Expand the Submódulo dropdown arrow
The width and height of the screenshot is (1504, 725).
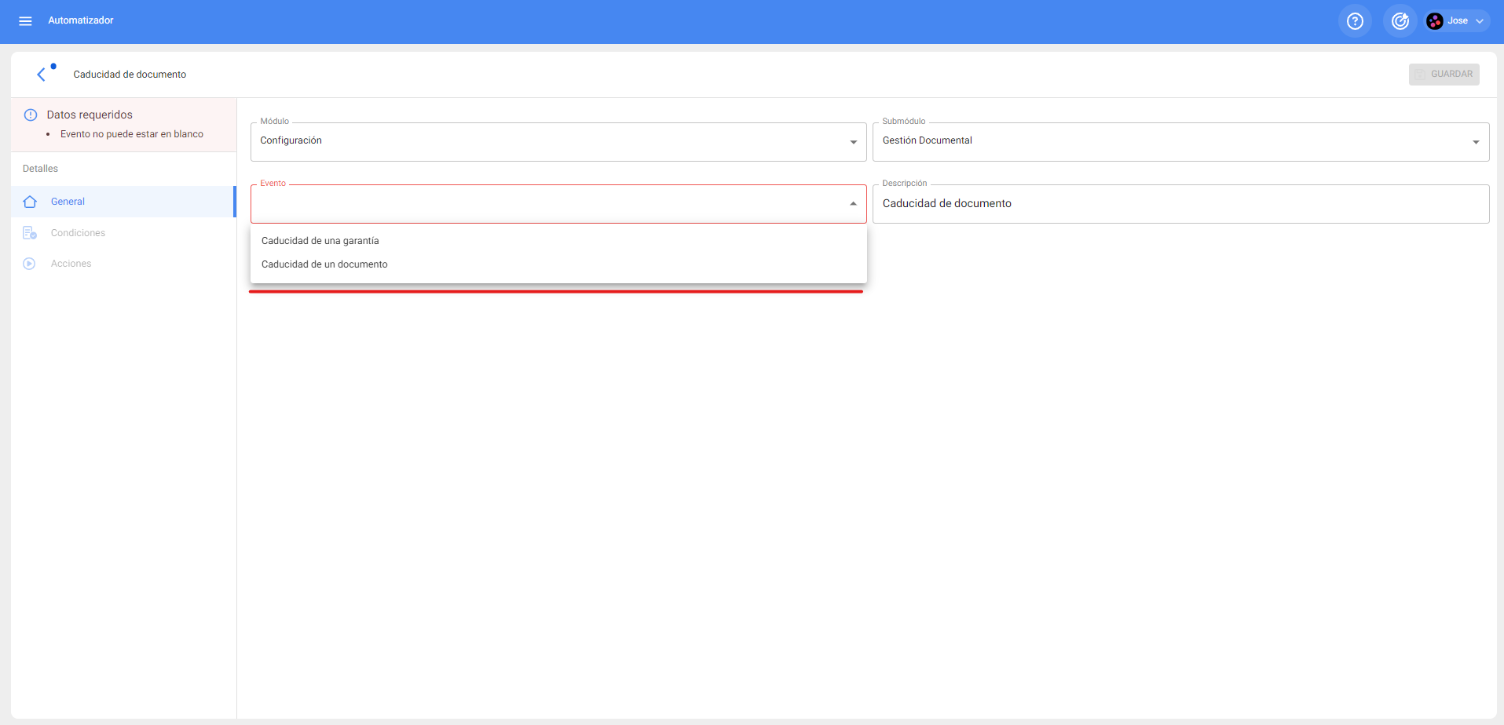(x=1476, y=142)
